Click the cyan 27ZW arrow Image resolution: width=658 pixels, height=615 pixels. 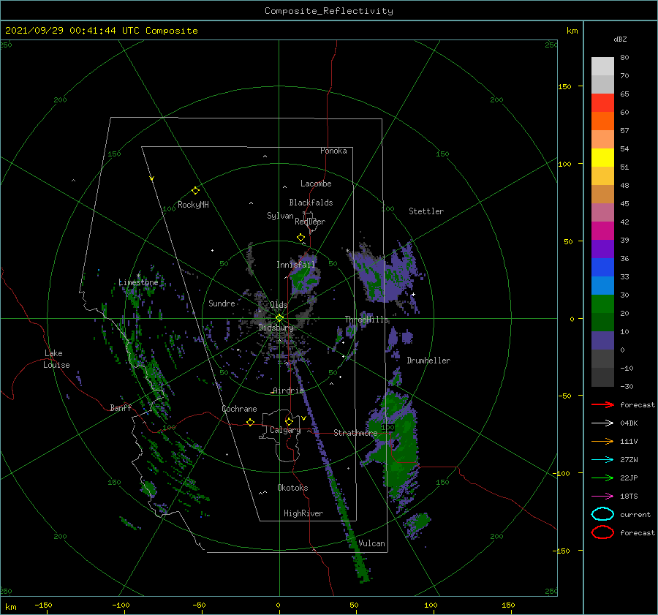pos(602,460)
